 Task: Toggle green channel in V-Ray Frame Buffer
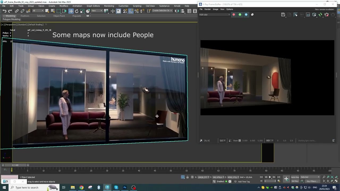(x=240, y=15)
